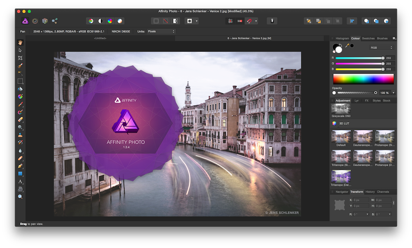Select the Text tool marked with letter A

[x=20, y=181]
